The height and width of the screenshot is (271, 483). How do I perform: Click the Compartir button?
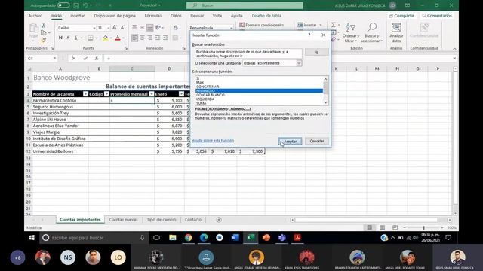point(401,16)
